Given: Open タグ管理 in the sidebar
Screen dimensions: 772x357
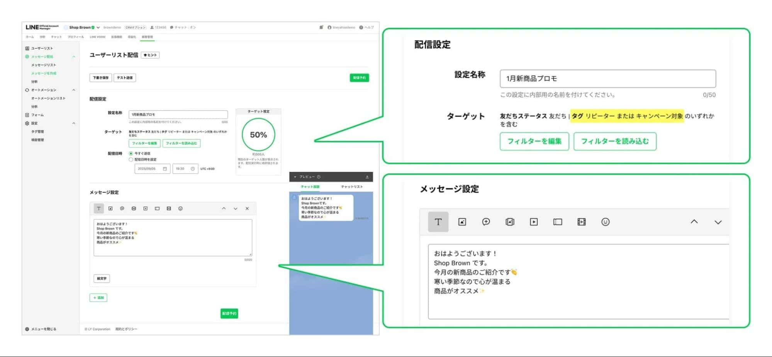Looking at the screenshot, I should coord(37,132).
